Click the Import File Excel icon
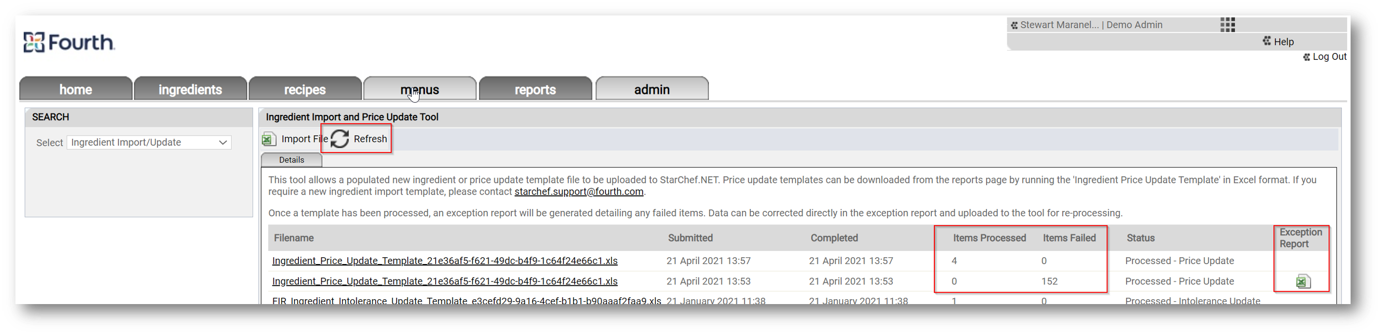This screenshot has width=1381, height=334. coord(268,139)
